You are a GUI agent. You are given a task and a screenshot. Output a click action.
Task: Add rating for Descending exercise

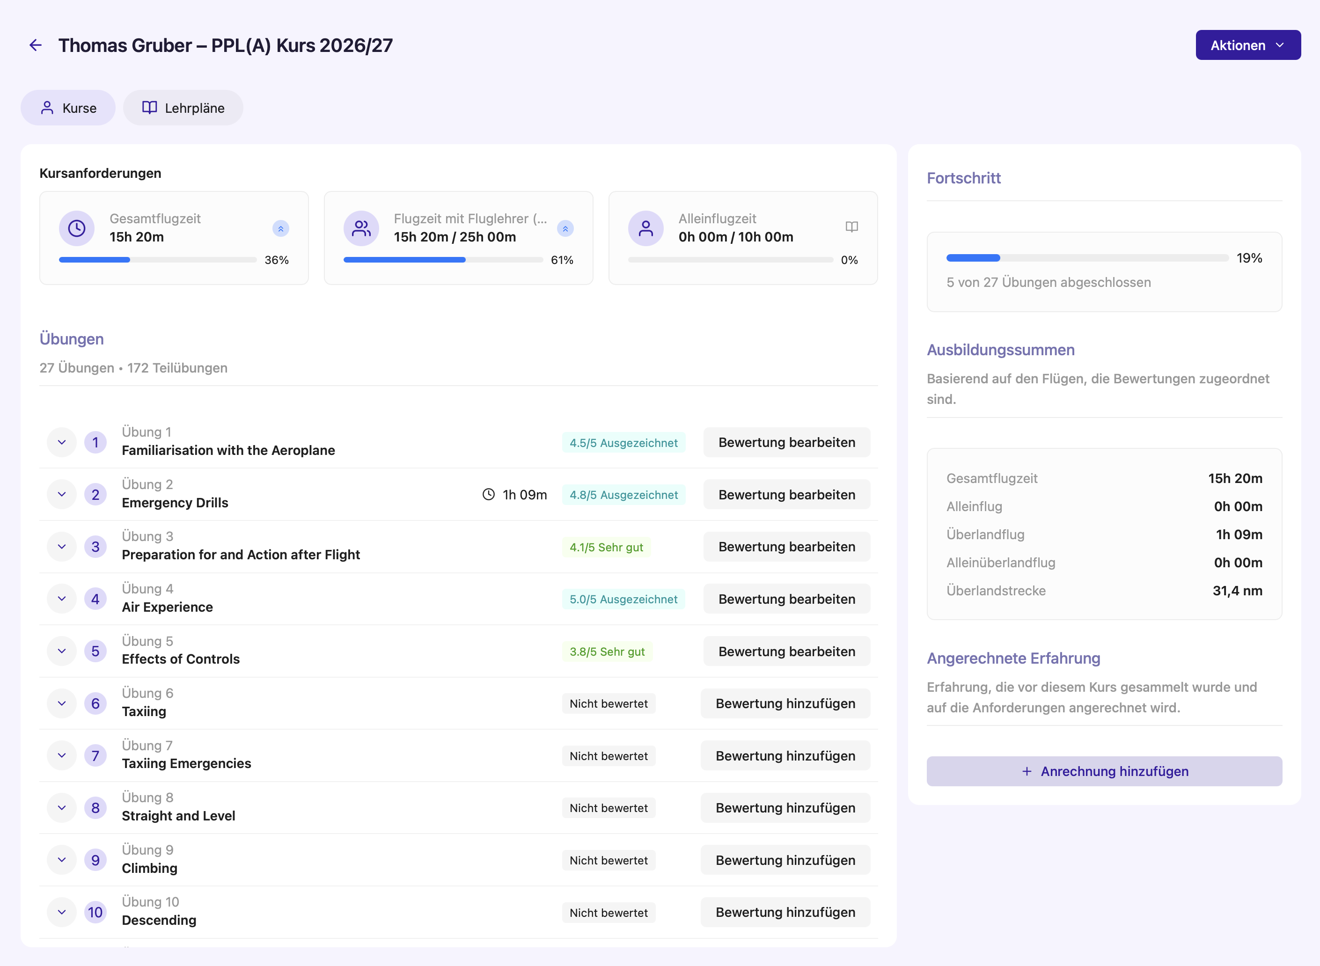click(x=785, y=912)
